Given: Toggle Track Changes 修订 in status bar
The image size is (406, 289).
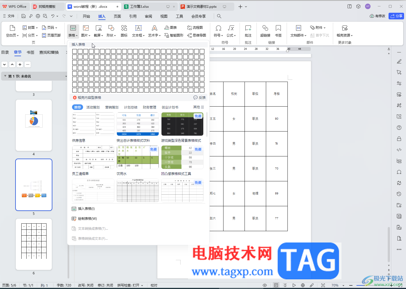Looking at the screenshot, I should [105, 285].
